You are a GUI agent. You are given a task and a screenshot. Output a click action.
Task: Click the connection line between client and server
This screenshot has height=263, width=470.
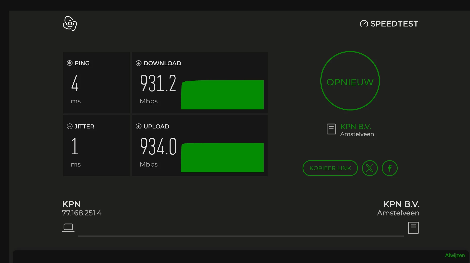pyautogui.click(x=241, y=236)
